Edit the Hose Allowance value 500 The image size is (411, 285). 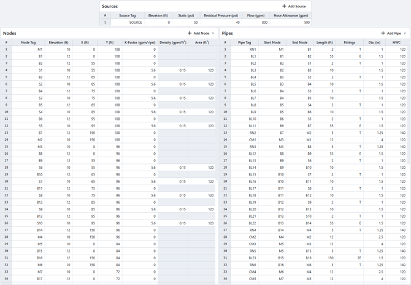click(291, 23)
